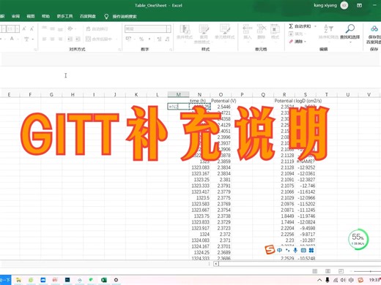Viewport: 381px width, 285px height.
Task: Toggle Wrap Text (自动换行)
Action: point(97,28)
